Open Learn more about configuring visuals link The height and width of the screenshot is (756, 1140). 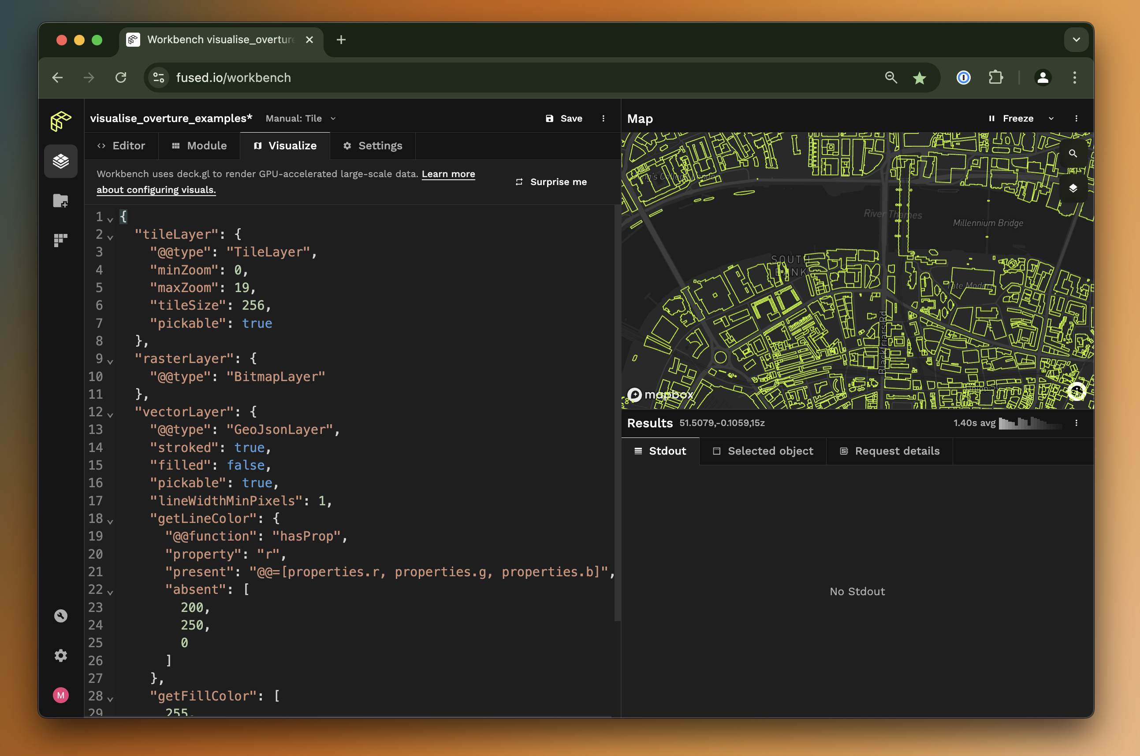tap(448, 174)
